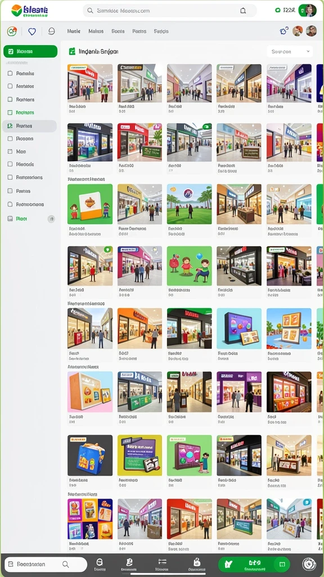
Task: Click the top search input field
Action: (170, 11)
